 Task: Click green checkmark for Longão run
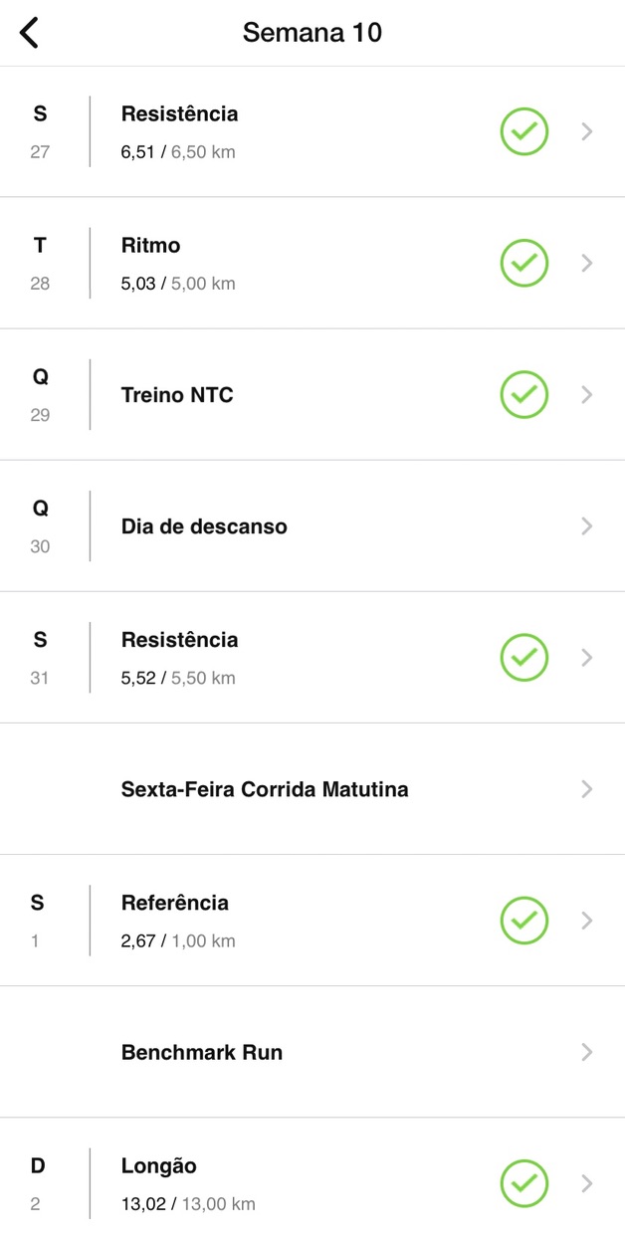pos(523,1182)
